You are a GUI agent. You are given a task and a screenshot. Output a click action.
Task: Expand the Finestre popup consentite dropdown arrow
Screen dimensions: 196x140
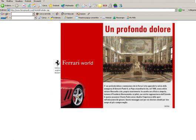pos(101,18)
